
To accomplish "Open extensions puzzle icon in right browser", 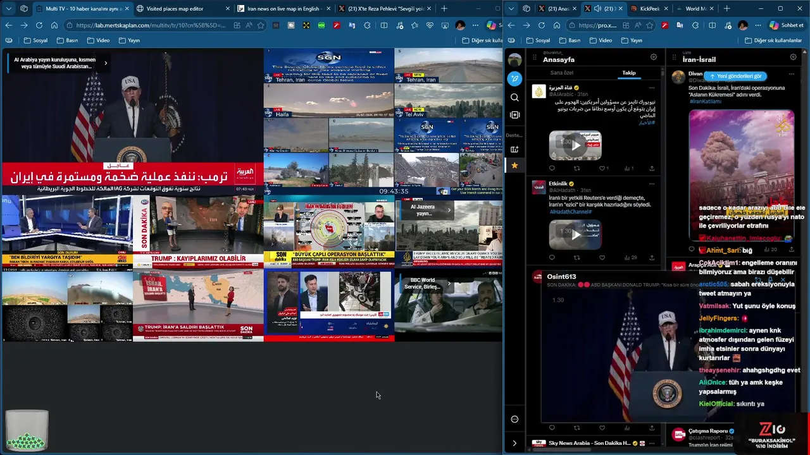I will pos(695,25).
